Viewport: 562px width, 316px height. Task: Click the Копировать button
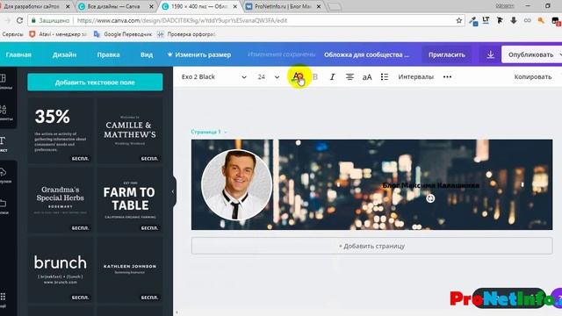coord(533,76)
